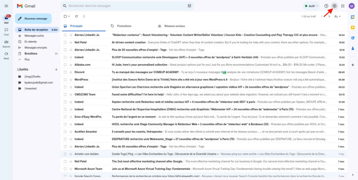The image size is (358, 180).
Task: Get add-ons plus icon in side panel
Action: coord(353,65)
